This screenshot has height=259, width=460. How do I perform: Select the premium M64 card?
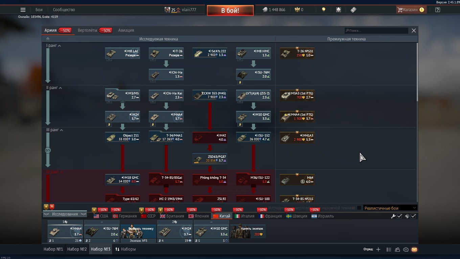click(297, 180)
